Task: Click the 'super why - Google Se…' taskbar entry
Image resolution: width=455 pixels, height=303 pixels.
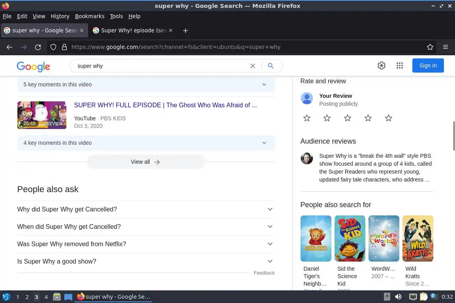Action: [x=113, y=297]
